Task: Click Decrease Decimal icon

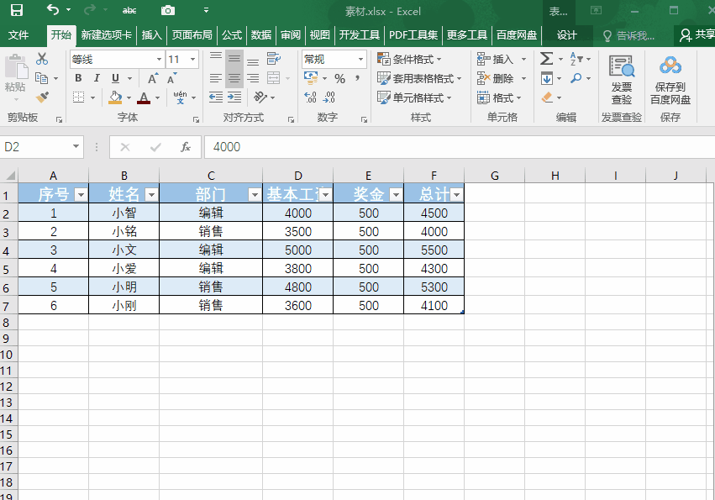Action: click(329, 97)
